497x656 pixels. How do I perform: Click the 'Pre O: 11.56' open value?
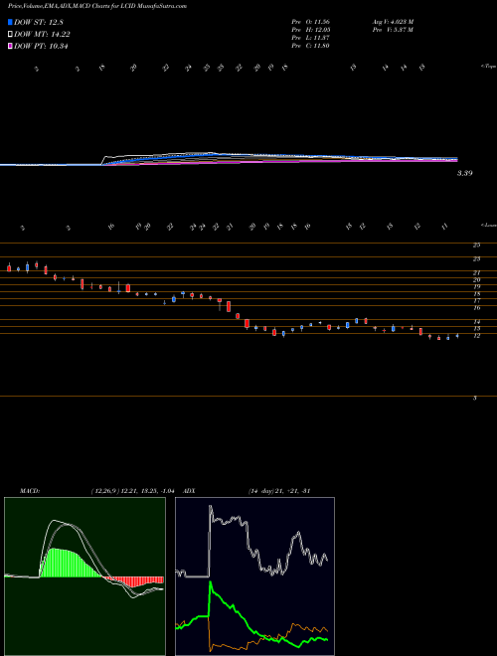click(x=311, y=22)
